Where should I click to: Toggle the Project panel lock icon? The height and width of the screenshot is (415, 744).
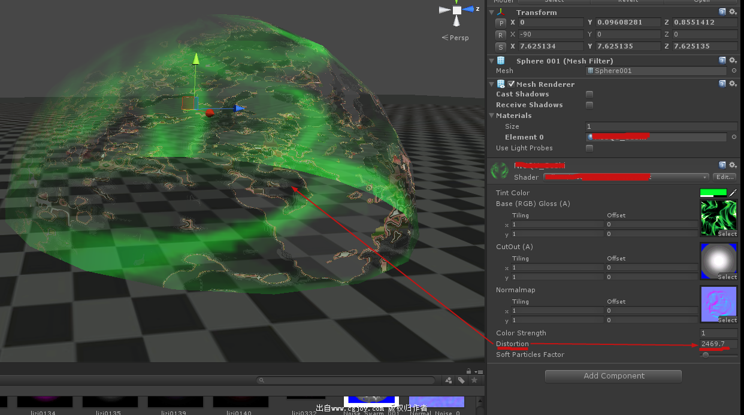tap(469, 371)
